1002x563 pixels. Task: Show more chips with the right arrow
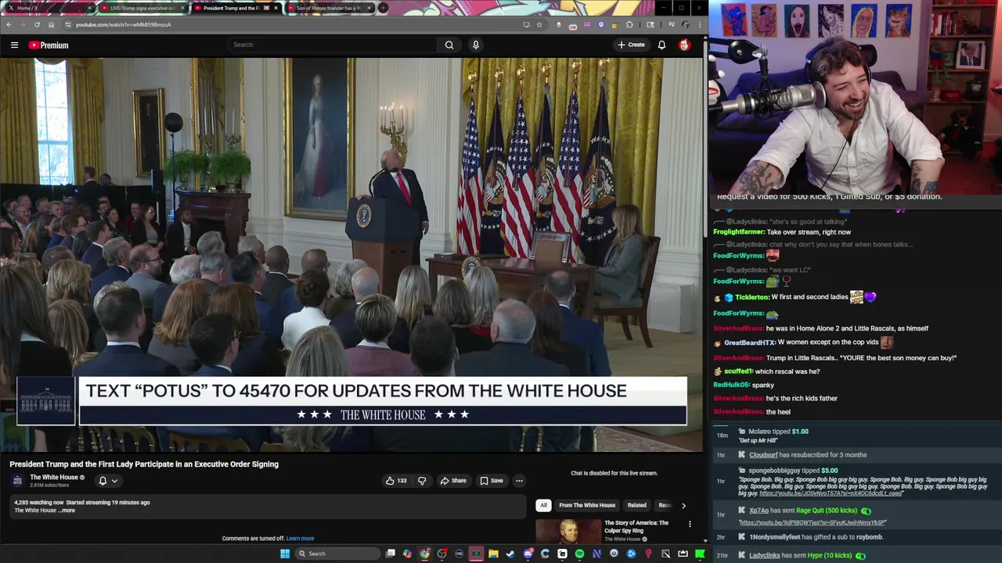coord(683,505)
